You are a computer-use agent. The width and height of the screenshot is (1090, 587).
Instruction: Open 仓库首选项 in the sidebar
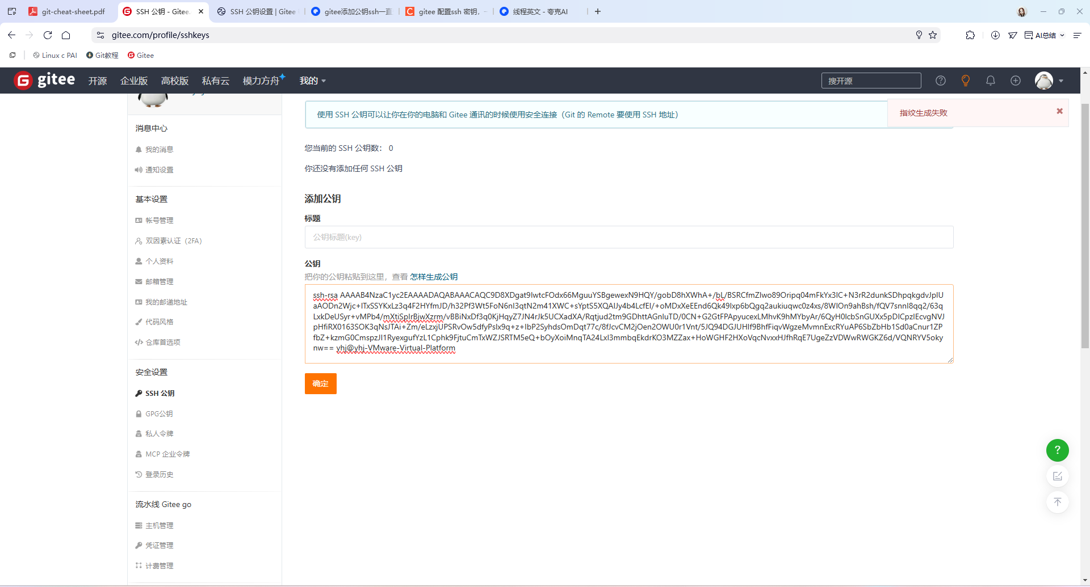click(157, 342)
